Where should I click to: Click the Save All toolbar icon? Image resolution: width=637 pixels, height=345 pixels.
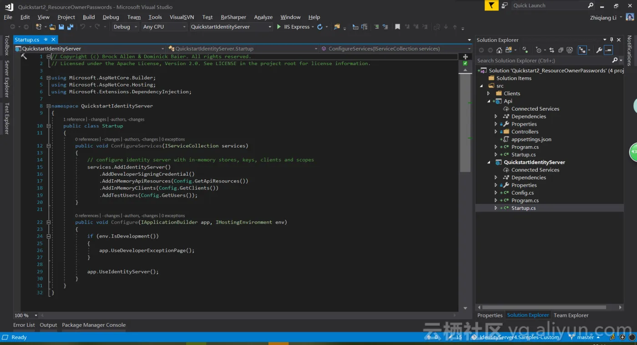click(x=70, y=27)
